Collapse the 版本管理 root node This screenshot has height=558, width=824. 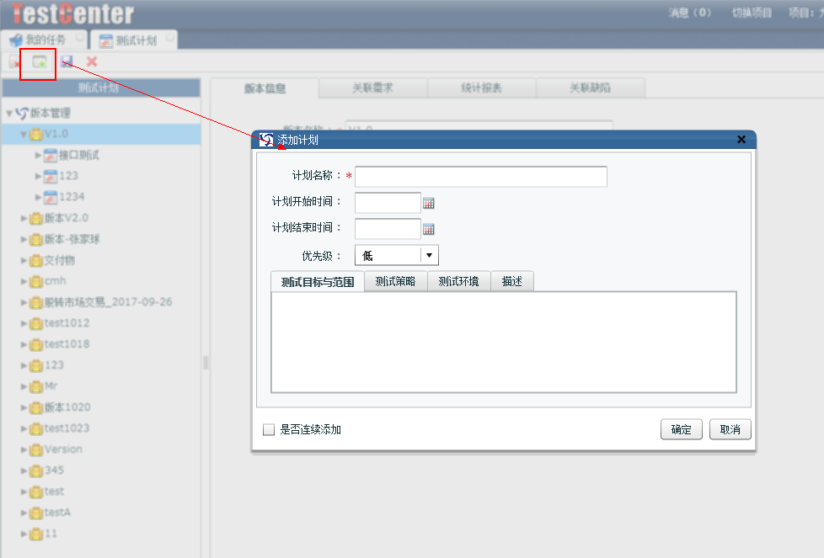[x=9, y=113]
